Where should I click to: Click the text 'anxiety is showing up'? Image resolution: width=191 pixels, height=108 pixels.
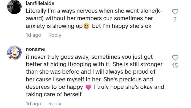pos(54,27)
